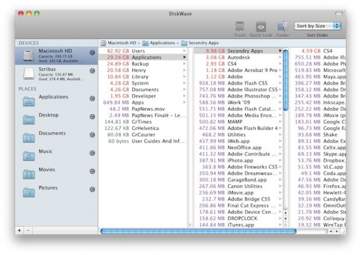This screenshot has height=255, width=361.
Task: Click the Finder toolbar icon
Action: 283,27
